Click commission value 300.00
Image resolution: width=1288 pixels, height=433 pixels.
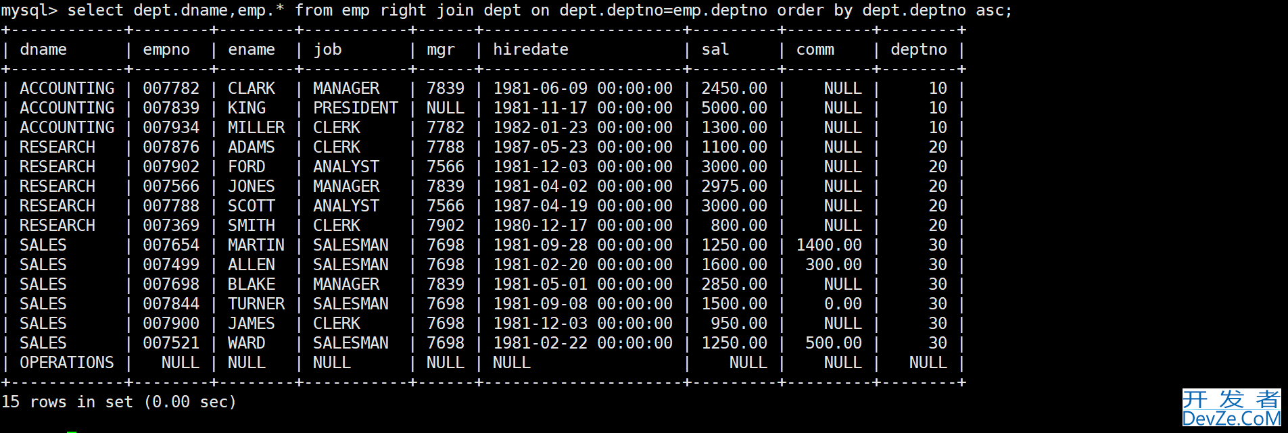[834, 265]
